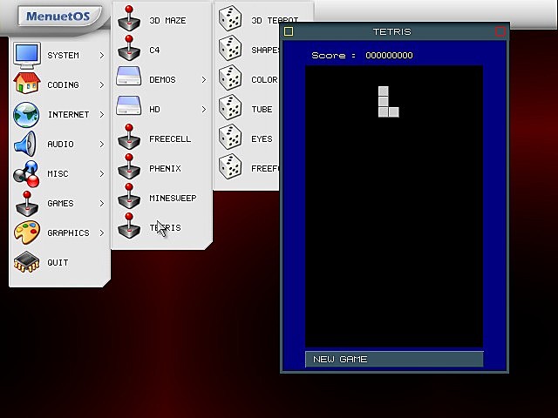This screenshot has width=558, height=418.
Task: Click the MISC molecule icon
Action: click(26, 174)
